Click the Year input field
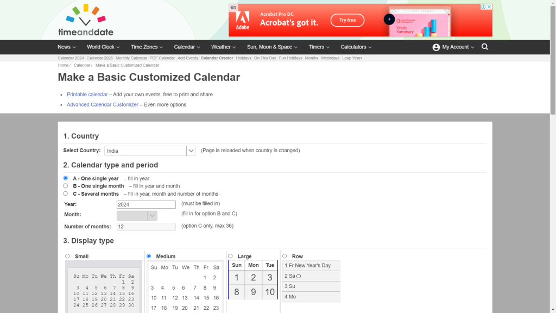The width and height of the screenshot is (556, 313). pyautogui.click(x=146, y=205)
